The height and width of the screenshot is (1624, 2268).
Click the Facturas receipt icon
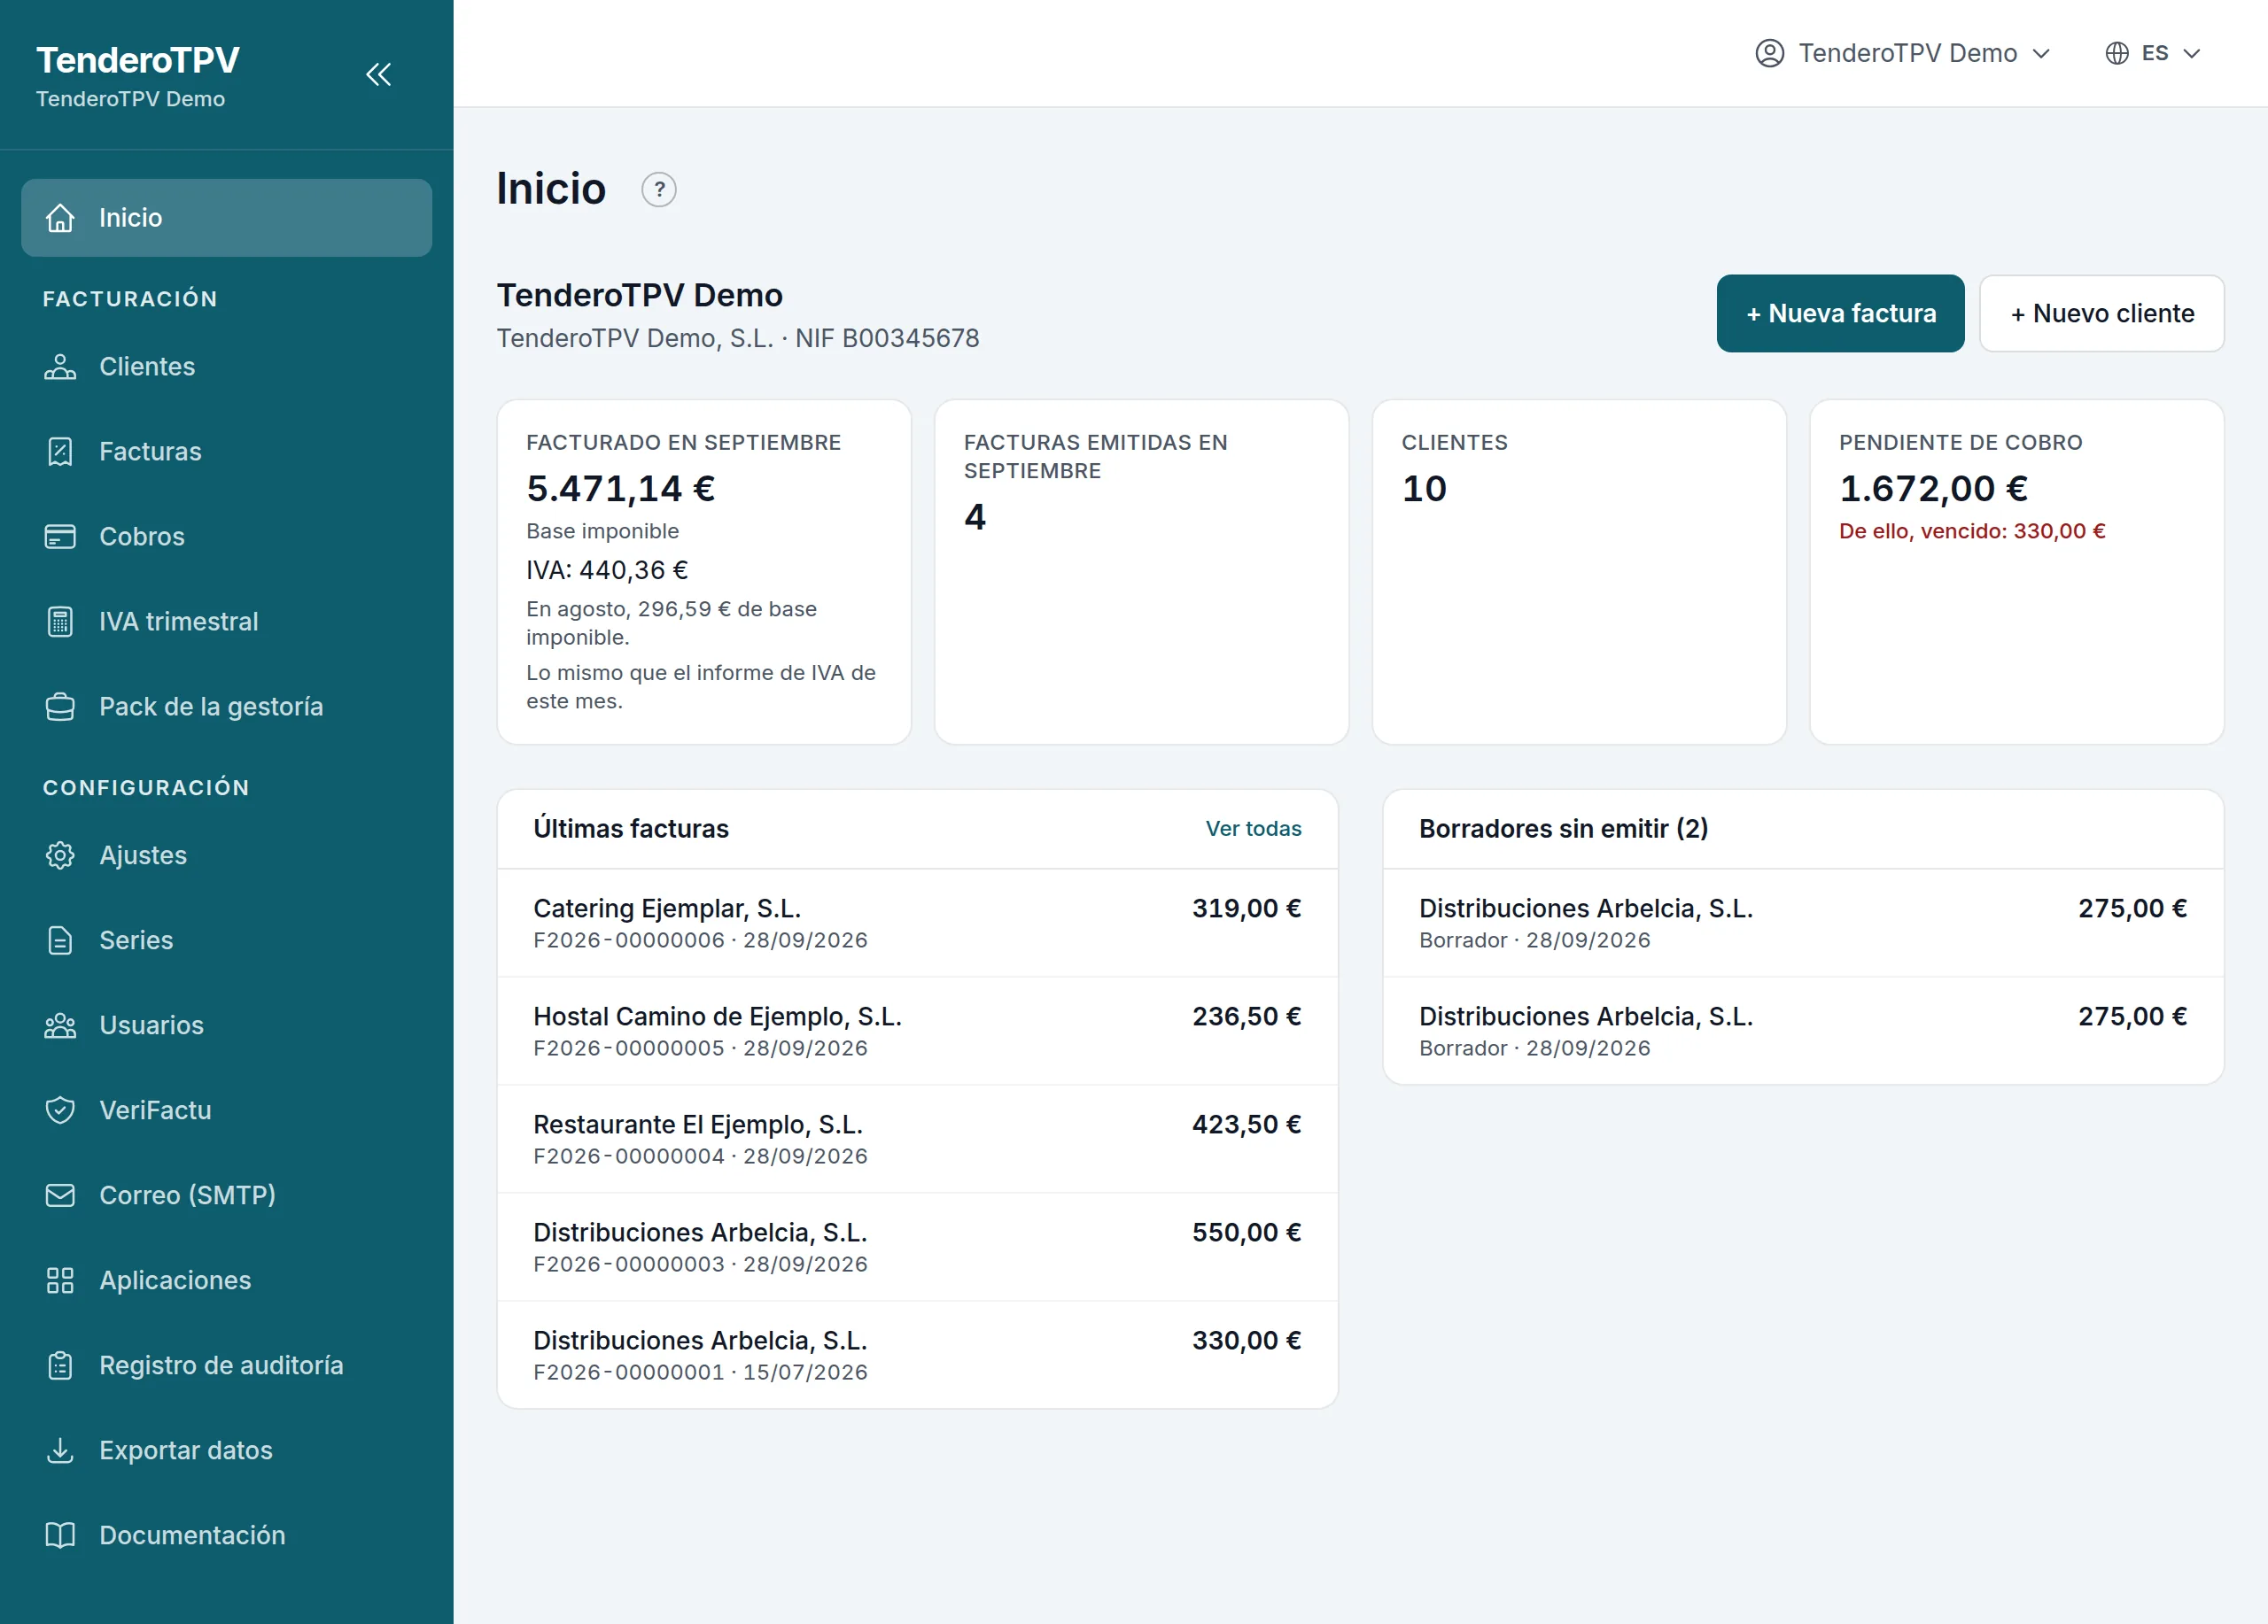click(x=60, y=452)
